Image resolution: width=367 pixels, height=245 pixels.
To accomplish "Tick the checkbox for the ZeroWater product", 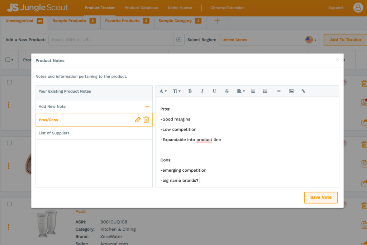I will pyautogui.click(x=9, y=204).
